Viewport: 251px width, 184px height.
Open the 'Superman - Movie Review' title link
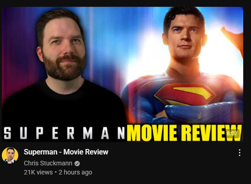[x=66, y=152]
